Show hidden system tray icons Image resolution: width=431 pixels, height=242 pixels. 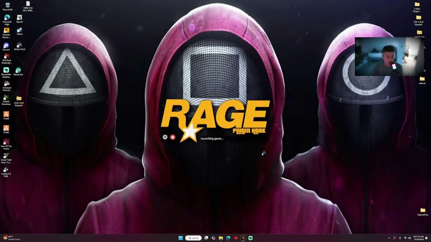(x=389, y=238)
